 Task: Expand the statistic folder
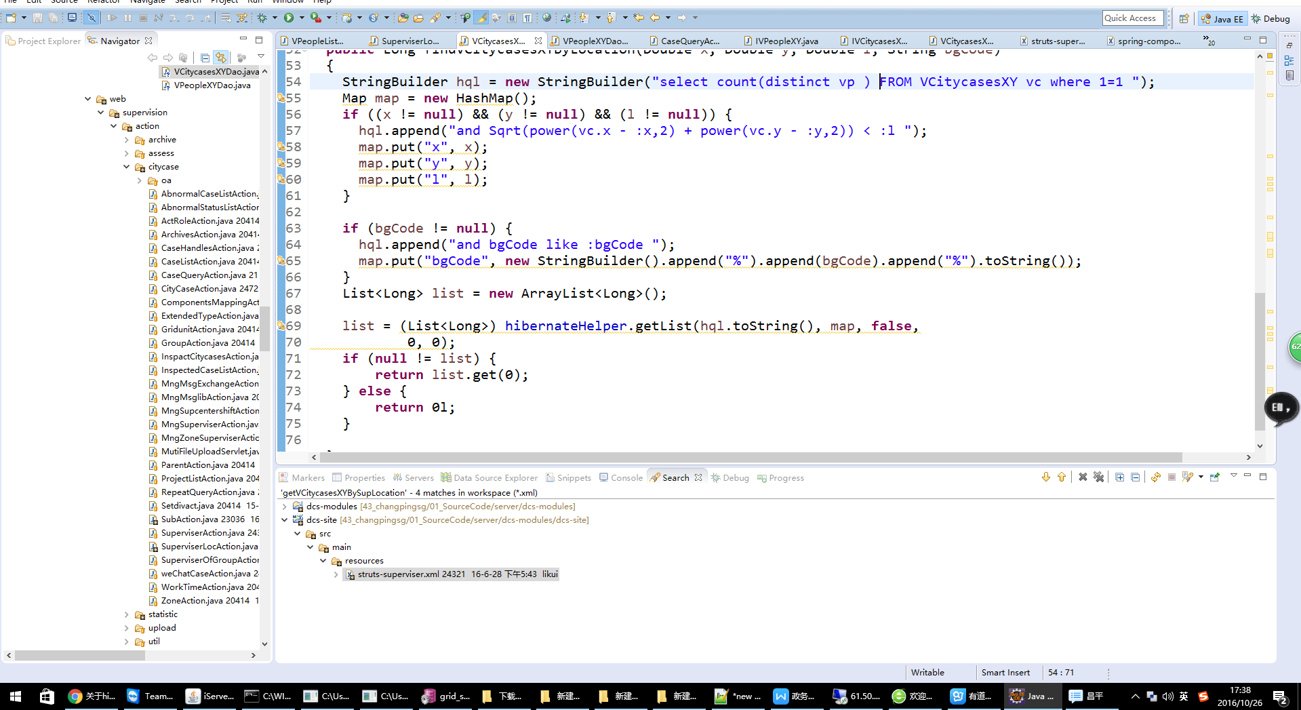pyautogui.click(x=126, y=614)
